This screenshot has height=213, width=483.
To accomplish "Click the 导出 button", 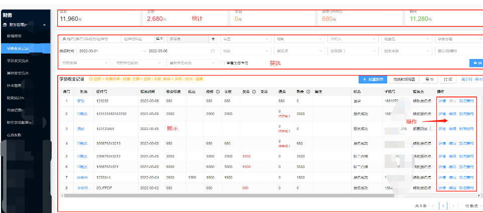I will [429, 79].
